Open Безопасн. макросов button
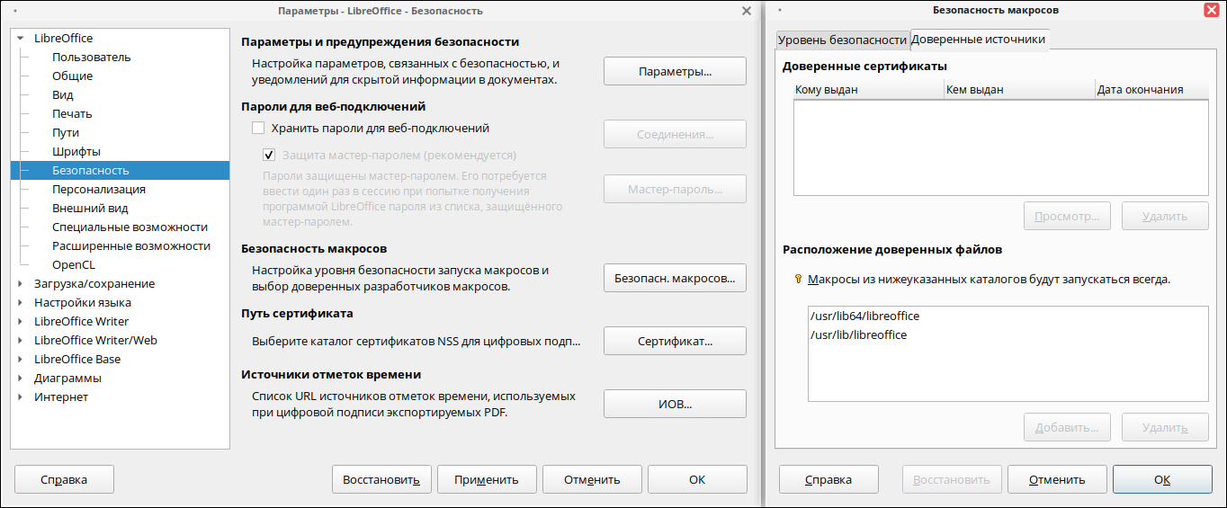Screen dimensions: 1227x508 click(x=675, y=278)
